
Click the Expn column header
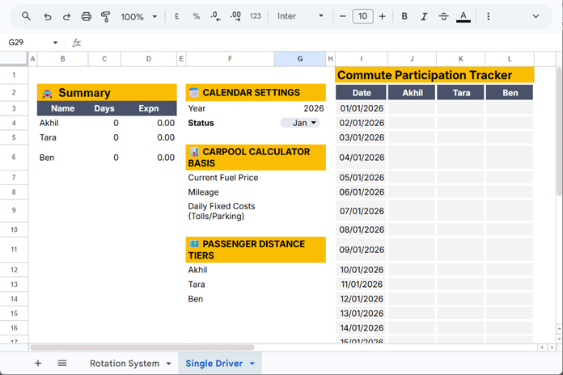pos(149,108)
